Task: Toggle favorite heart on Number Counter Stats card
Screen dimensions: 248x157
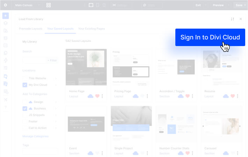Action: pos(188,153)
